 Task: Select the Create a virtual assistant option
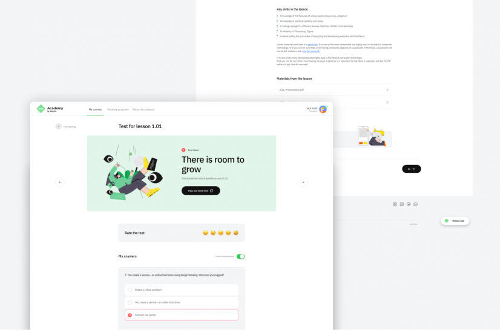182,290
